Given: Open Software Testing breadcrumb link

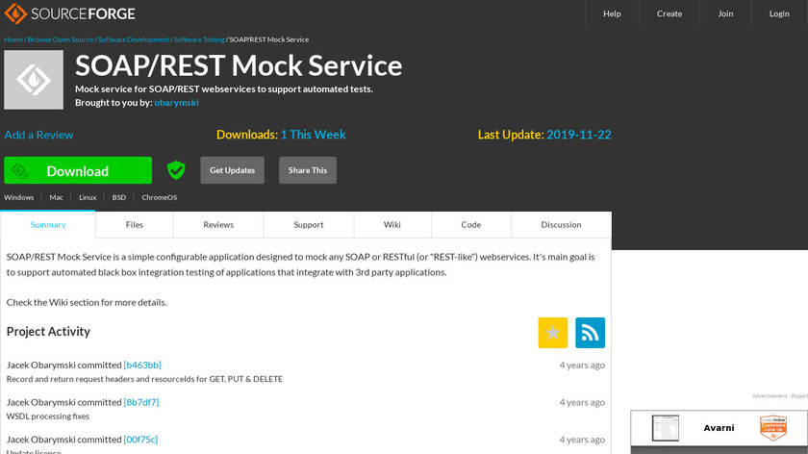Looking at the screenshot, I should (x=199, y=39).
